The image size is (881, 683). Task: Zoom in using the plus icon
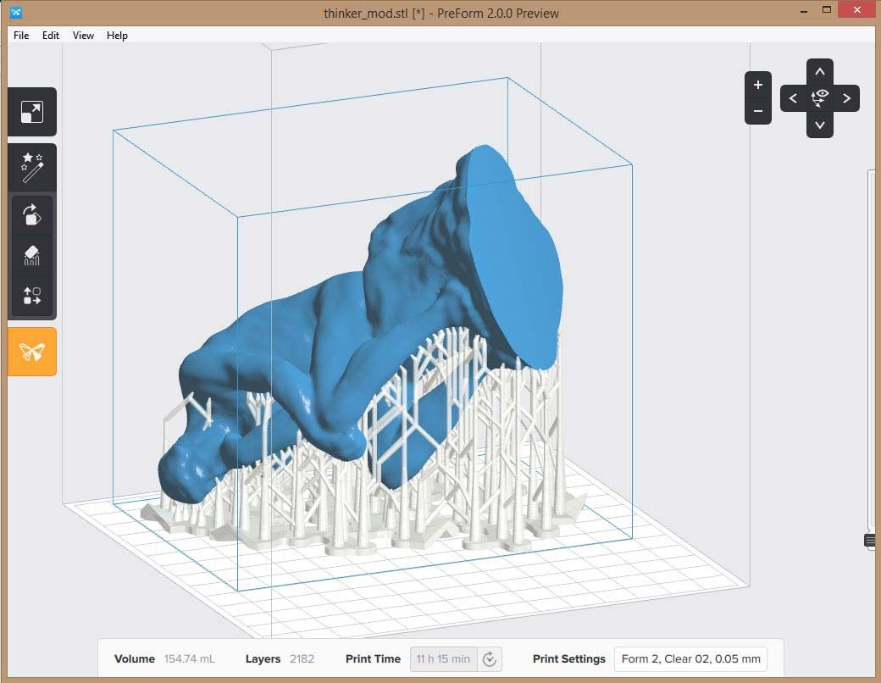757,84
